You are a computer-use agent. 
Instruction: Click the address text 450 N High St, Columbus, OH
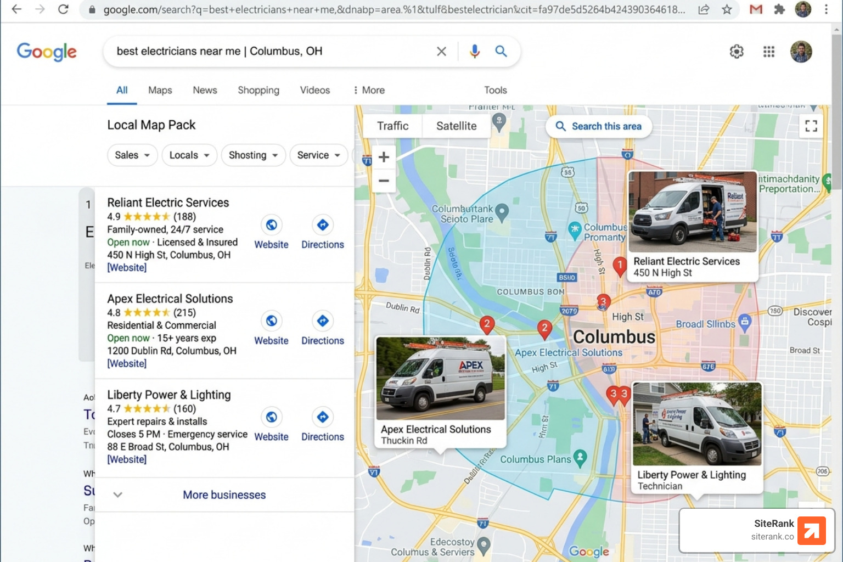click(168, 255)
